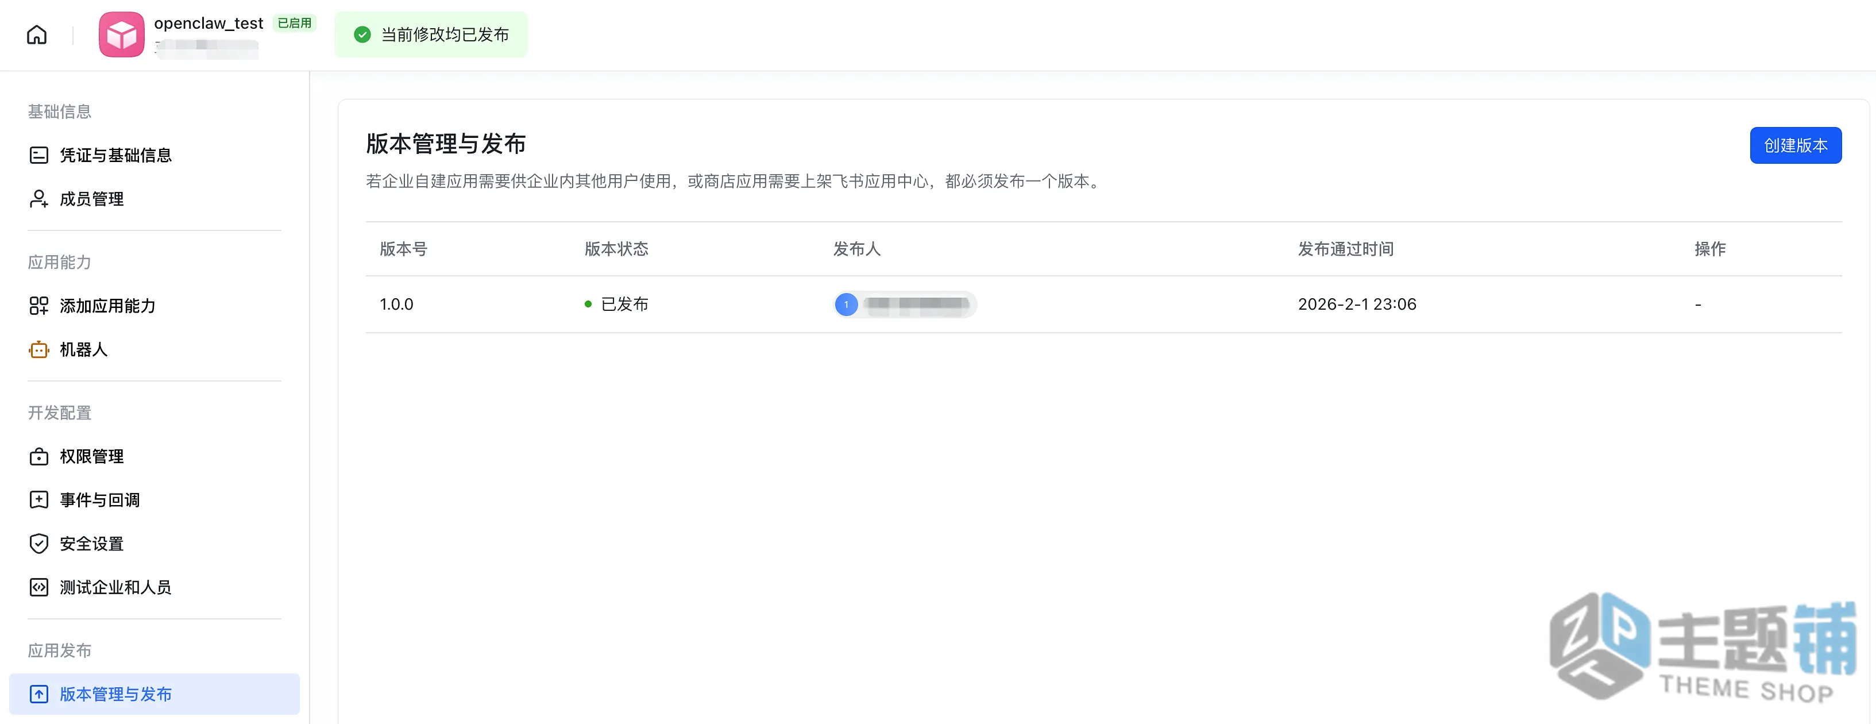Click the orange robot icon
Viewport: 1876px width, 724px height.
click(x=38, y=349)
